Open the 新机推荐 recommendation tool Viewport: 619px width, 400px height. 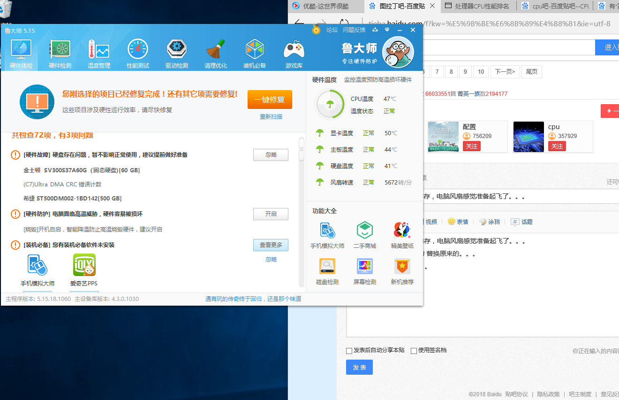pyautogui.click(x=402, y=271)
